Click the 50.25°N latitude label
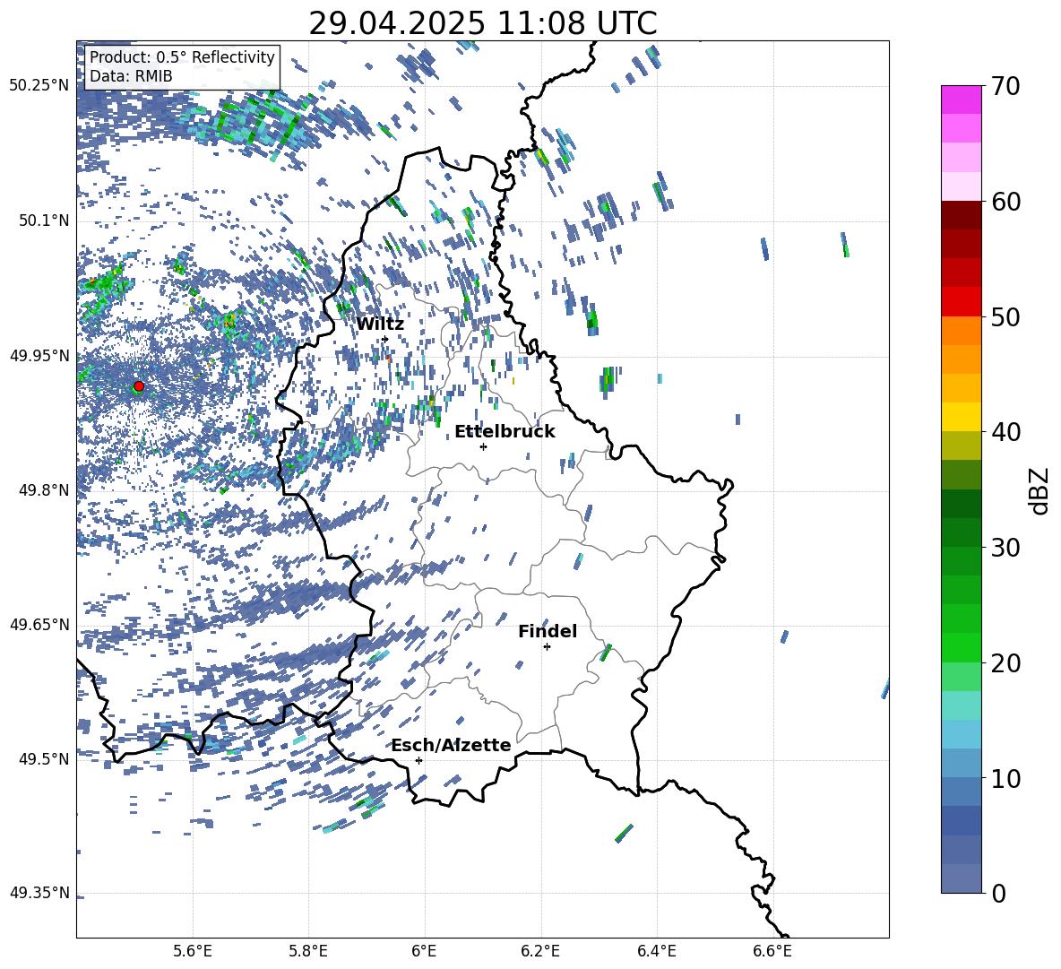Screen dimensions: 1061x969 39,86
